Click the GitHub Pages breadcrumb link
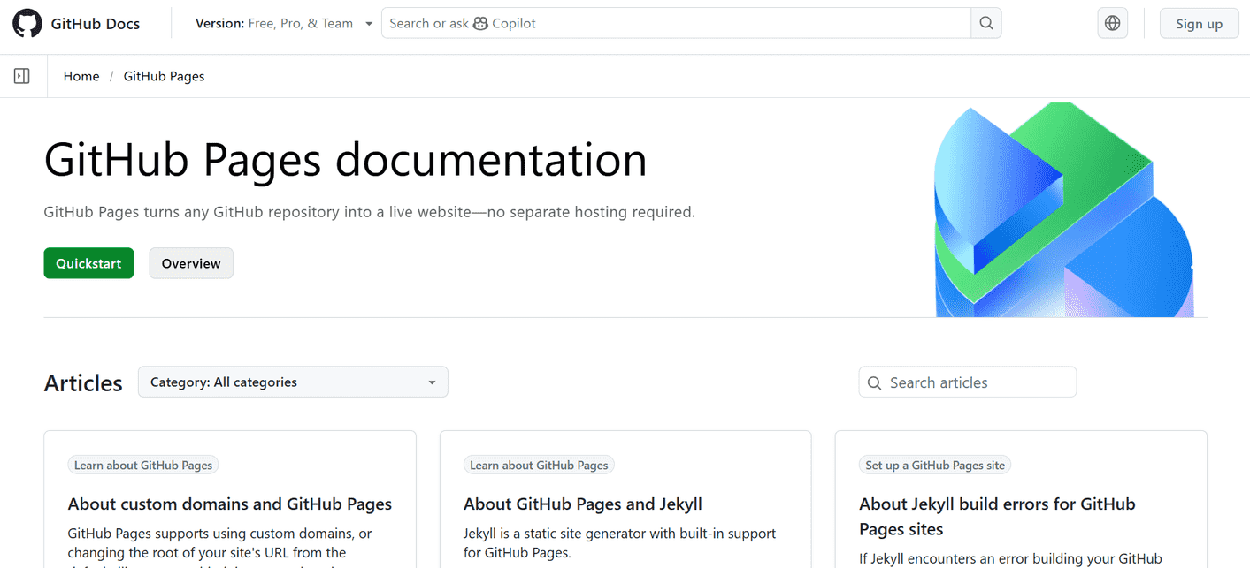Viewport: 1250px width, 568px height. point(164,76)
